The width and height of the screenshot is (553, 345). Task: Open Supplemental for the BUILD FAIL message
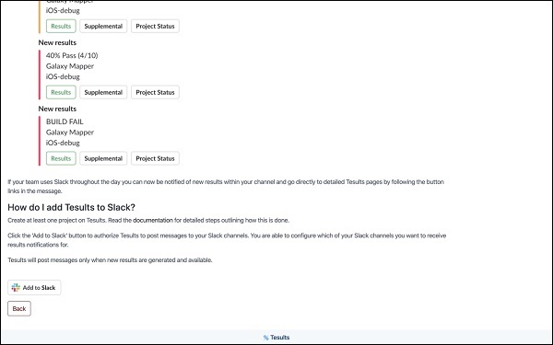click(103, 158)
